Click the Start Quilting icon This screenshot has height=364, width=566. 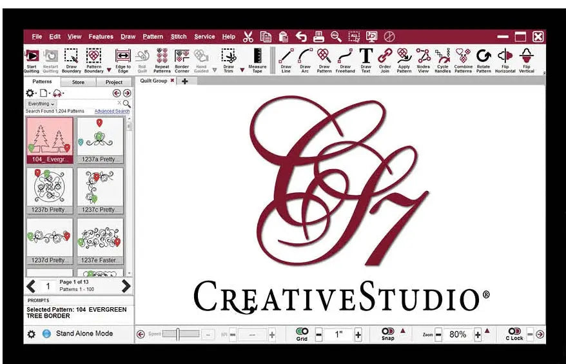pyautogui.click(x=32, y=61)
